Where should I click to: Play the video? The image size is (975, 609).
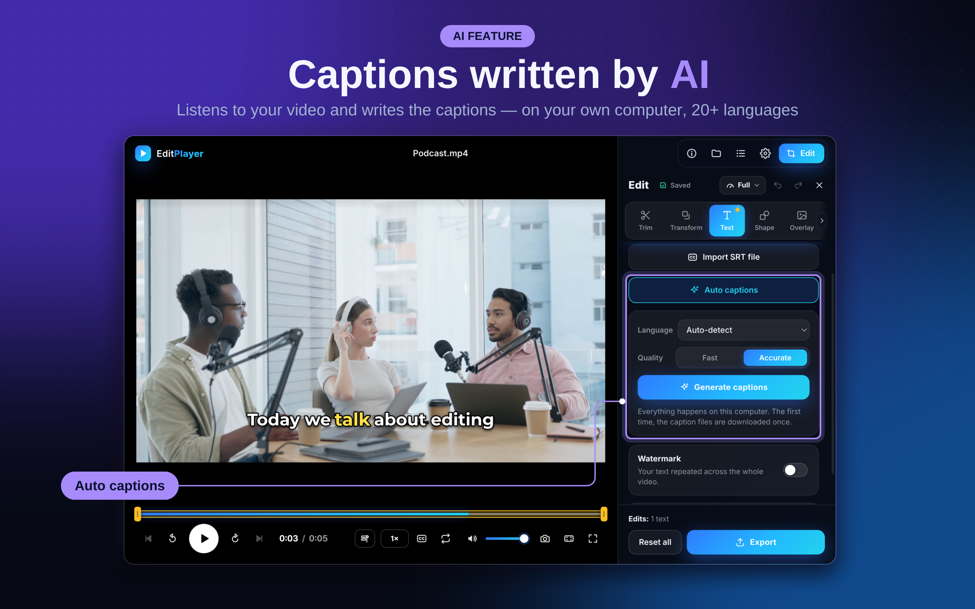(204, 539)
